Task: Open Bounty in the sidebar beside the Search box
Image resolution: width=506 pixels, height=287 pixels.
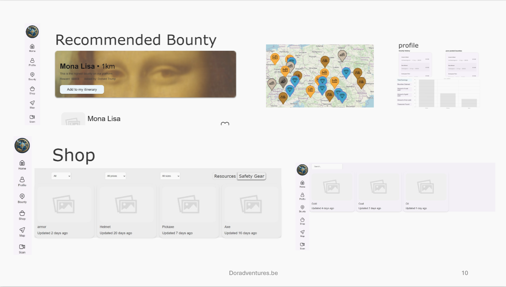Action: pyautogui.click(x=302, y=209)
